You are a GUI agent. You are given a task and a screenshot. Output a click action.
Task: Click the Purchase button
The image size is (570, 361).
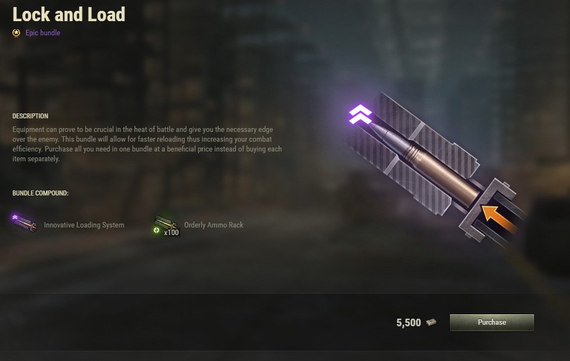click(492, 322)
